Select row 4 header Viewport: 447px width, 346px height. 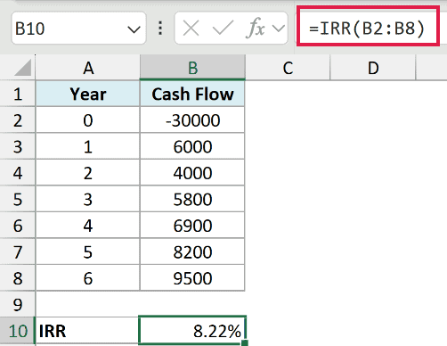coord(18,173)
